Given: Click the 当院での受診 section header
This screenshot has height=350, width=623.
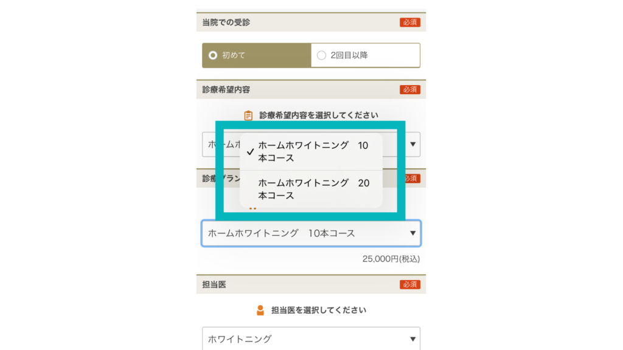Looking at the screenshot, I should tap(311, 22).
